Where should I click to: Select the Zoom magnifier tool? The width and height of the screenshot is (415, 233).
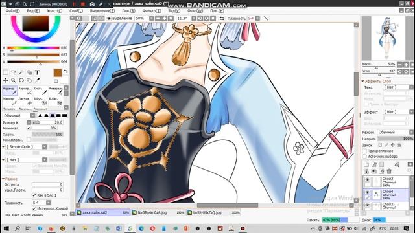tap(13, 80)
